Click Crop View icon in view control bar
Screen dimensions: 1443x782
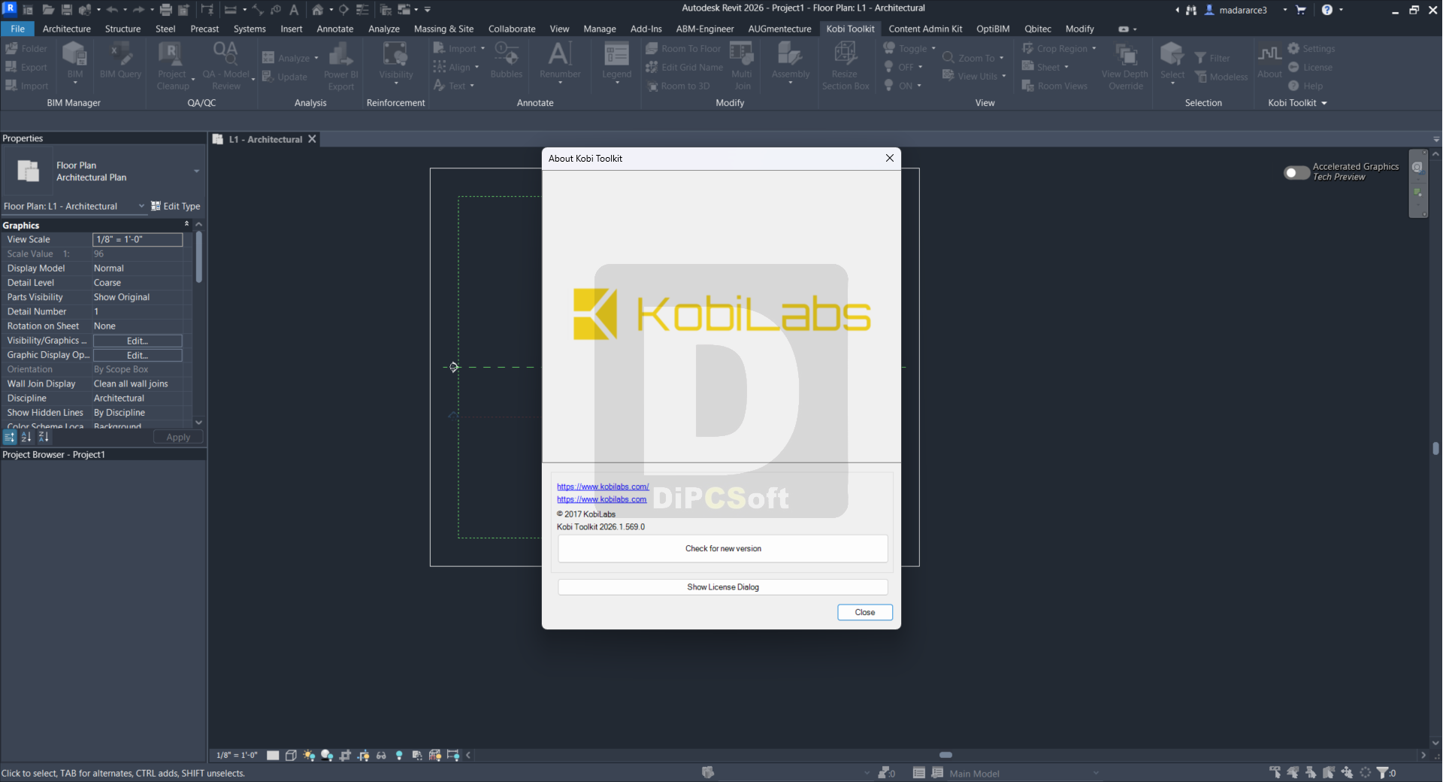[x=345, y=755]
